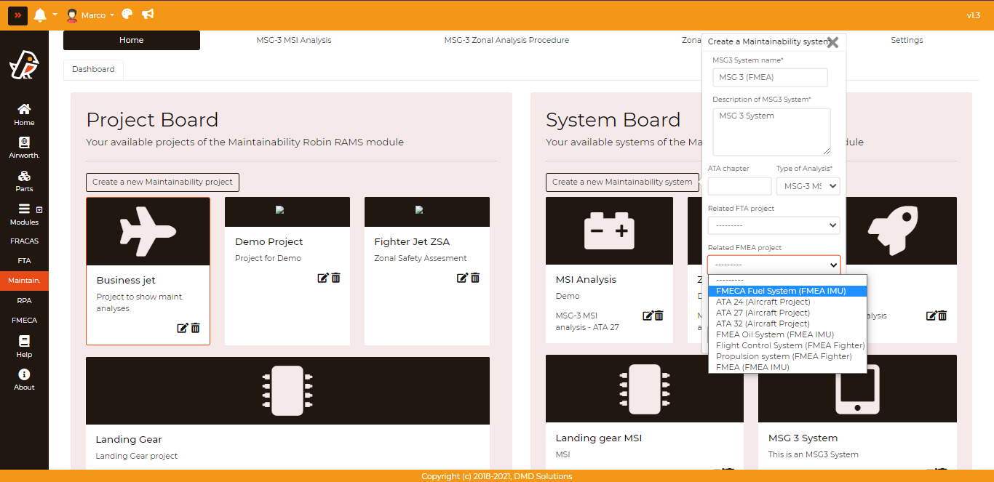Switch to MSG-3 MSI Analysis tab
The image size is (994, 482).
(293, 40)
